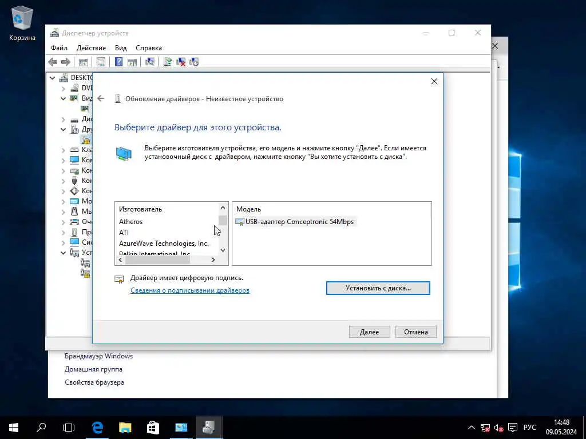
Task: Select ATI in the manufacturer list
Action: click(124, 233)
